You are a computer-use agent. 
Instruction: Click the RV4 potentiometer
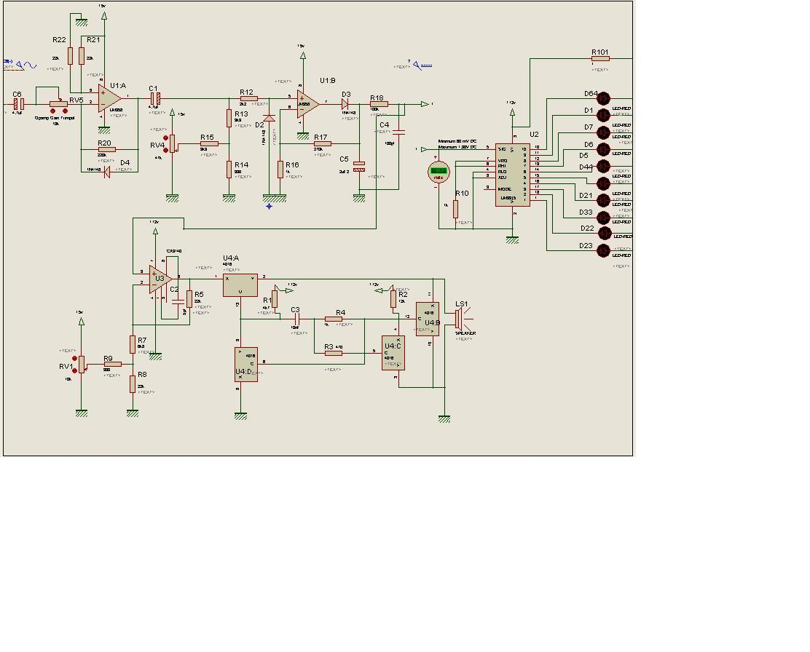click(172, 143)
